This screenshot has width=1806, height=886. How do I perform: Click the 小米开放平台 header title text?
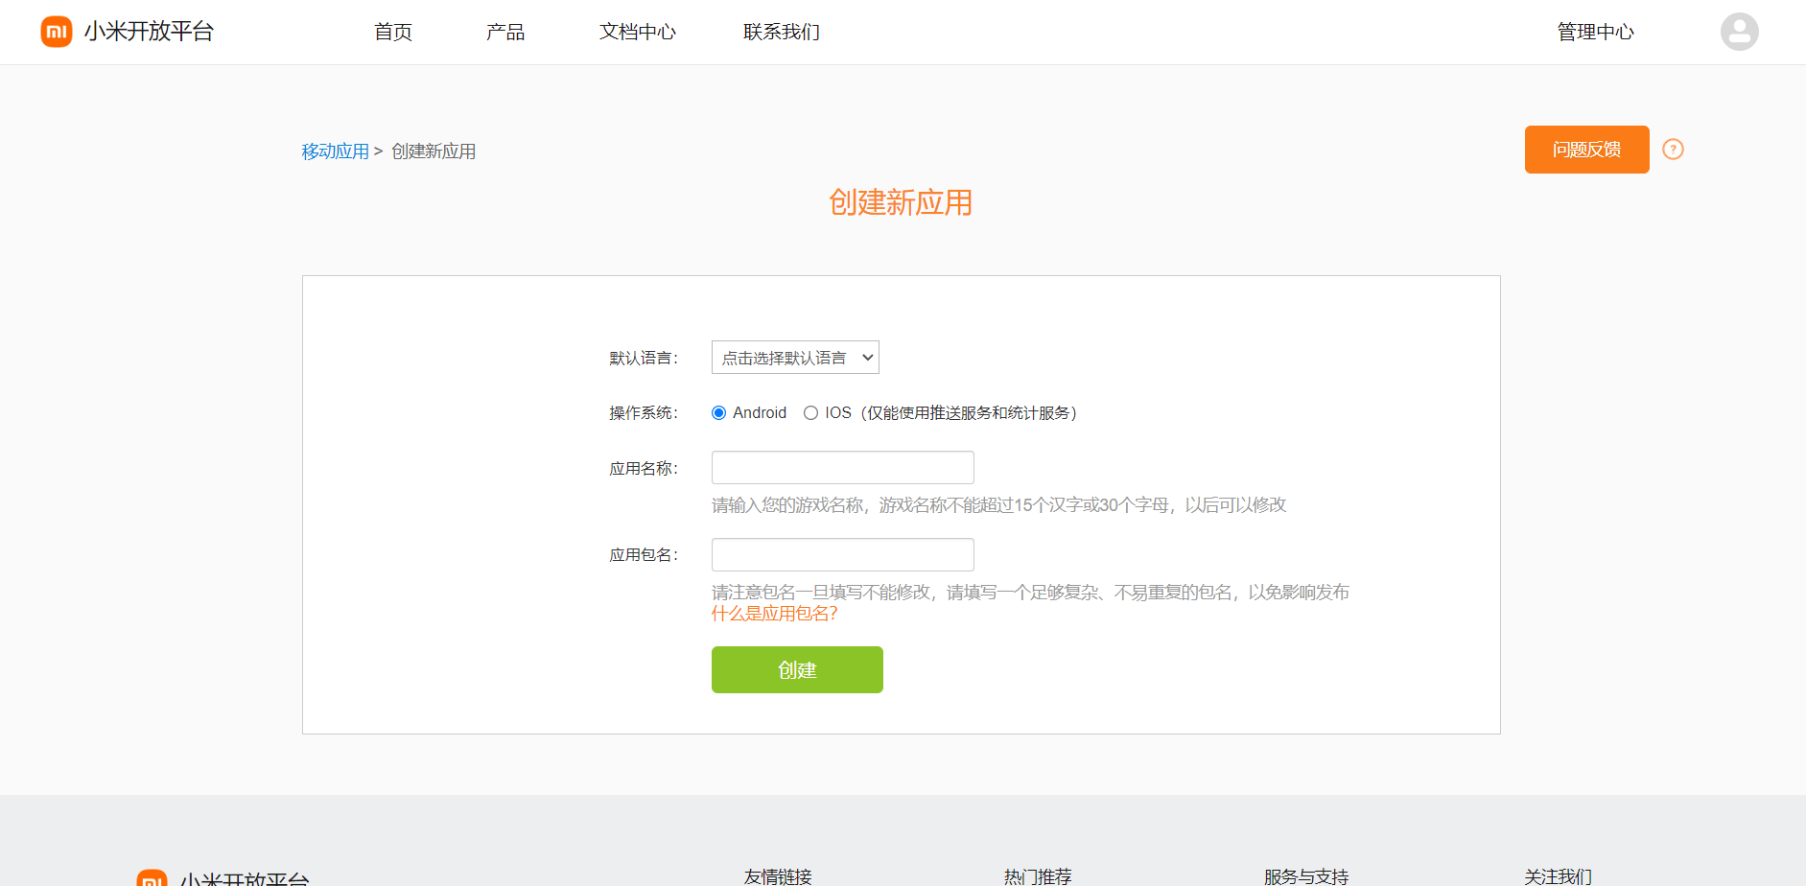(x=149, y=32)
